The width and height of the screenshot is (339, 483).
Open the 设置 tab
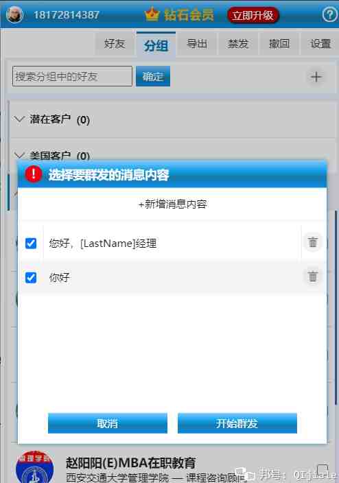pos(320,44)
